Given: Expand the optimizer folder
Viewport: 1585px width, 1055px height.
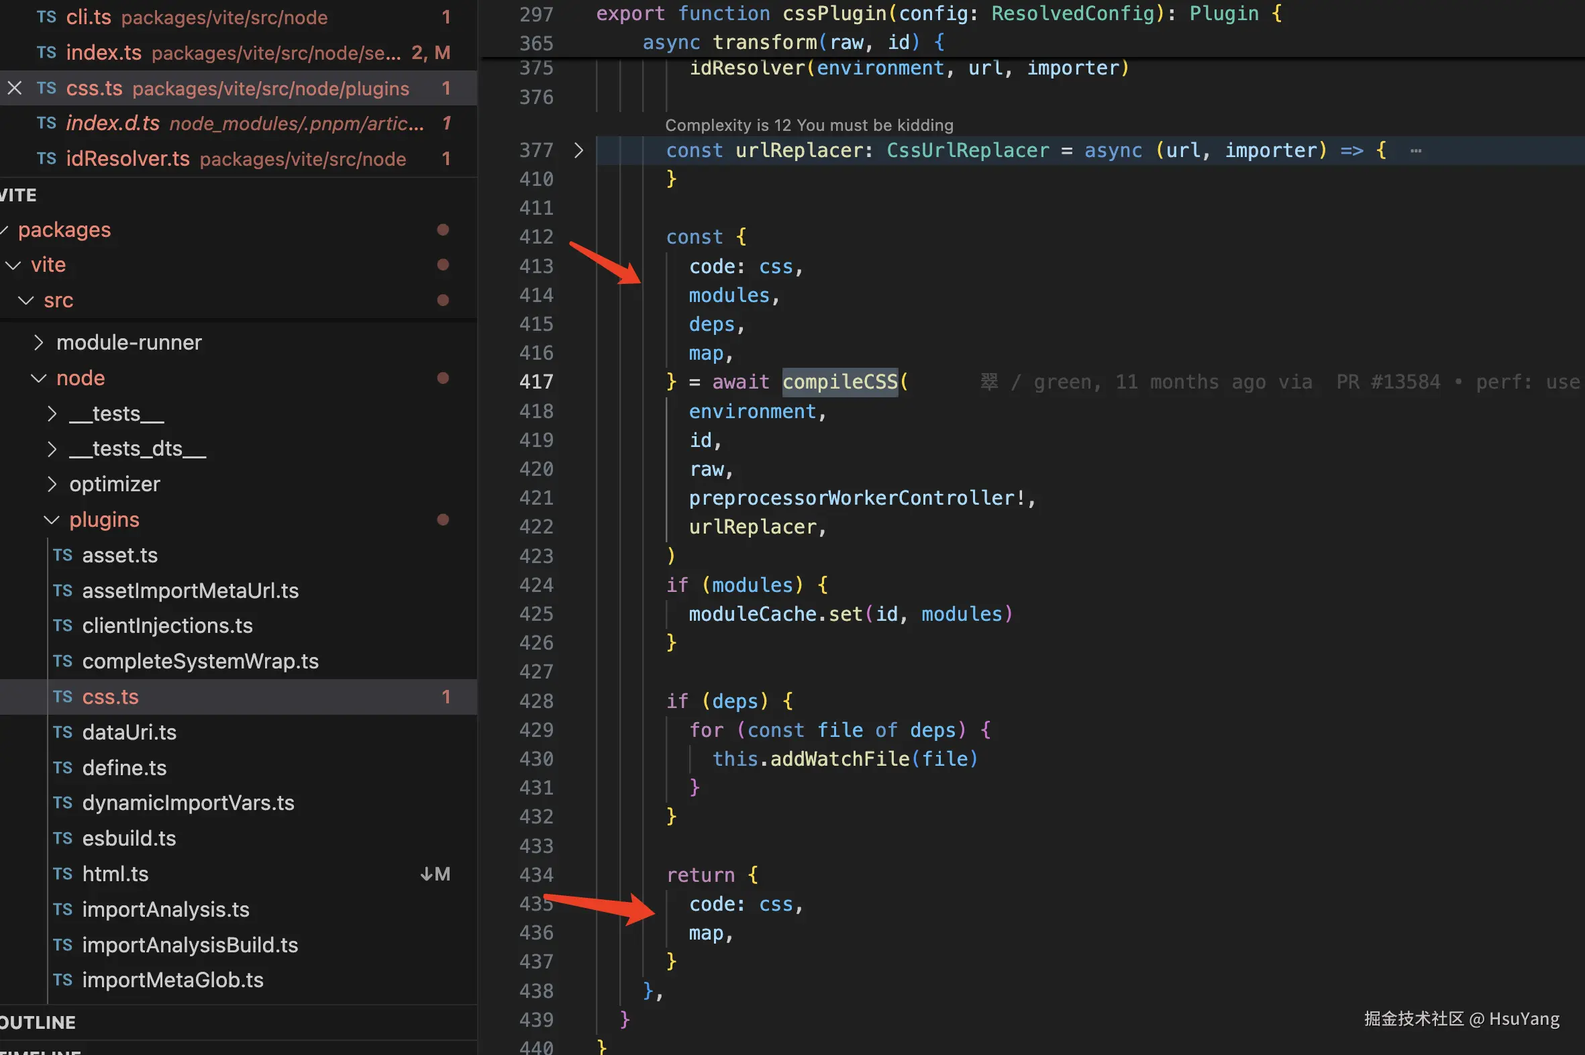Looking at the screenshot, I should point(52,485).
